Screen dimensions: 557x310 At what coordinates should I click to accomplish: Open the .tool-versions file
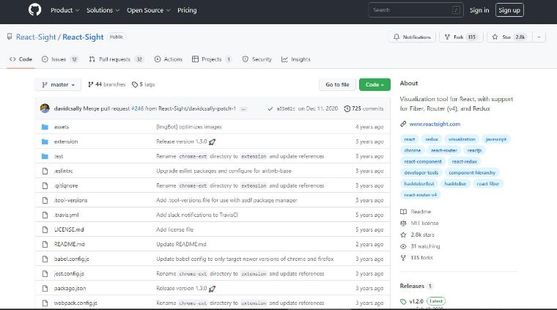[70, 200]
